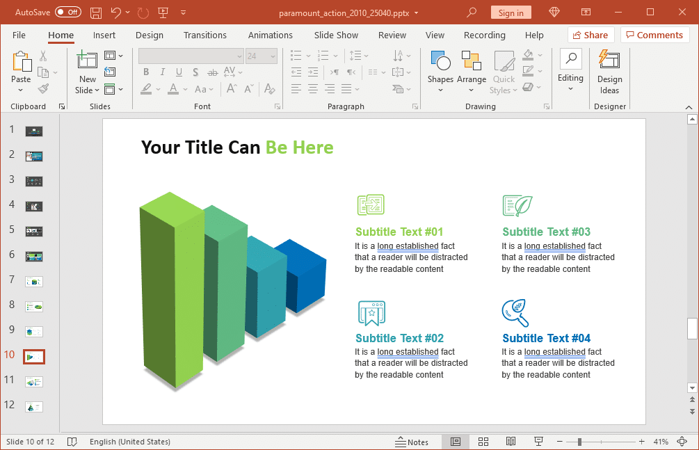Start Slide Show from status bar
This screenshot has height=450, width=699.
[538, 442]
